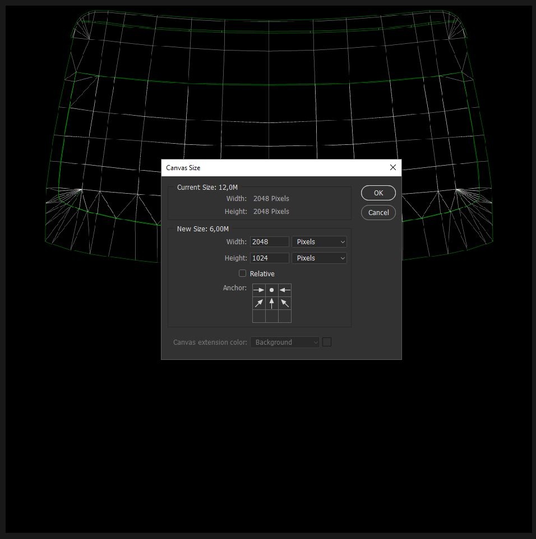Set anchor to top-left cell
The height and width of the screenshot is (539, 536).
coord(259,290)
